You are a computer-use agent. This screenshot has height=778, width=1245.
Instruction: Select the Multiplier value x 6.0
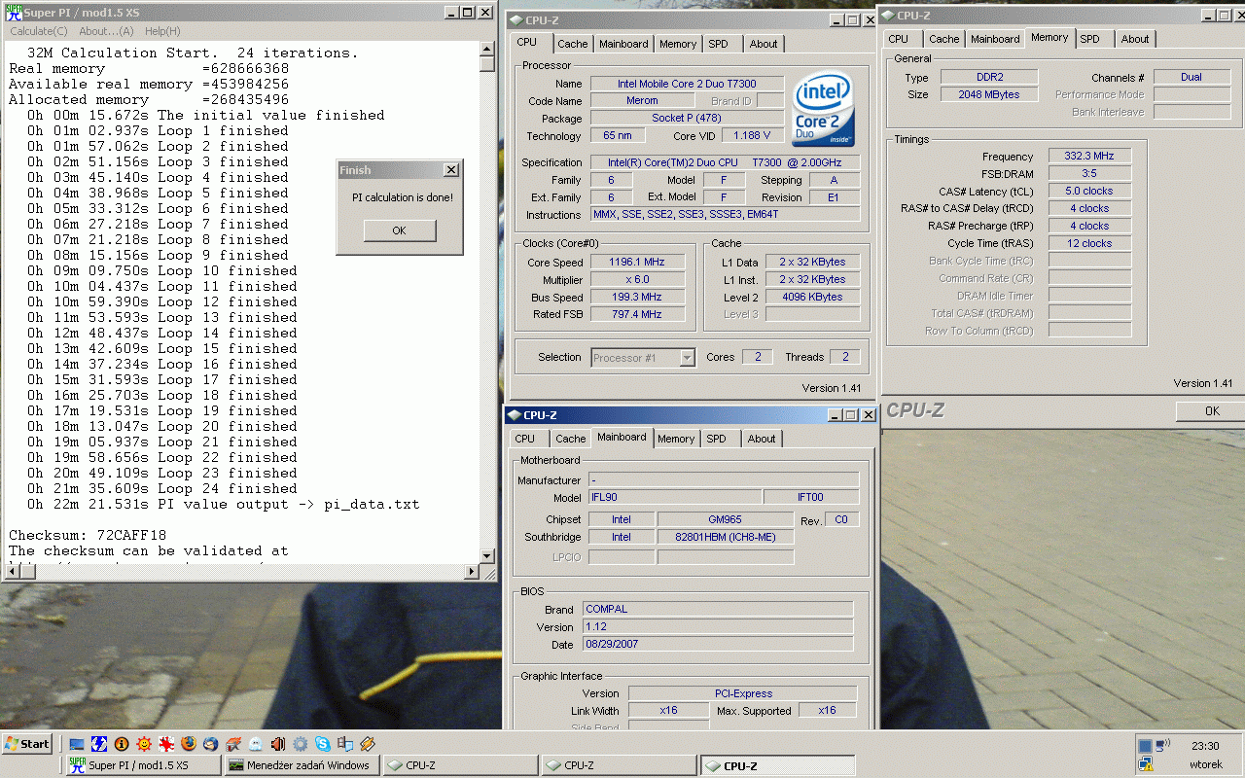(x=636, y=280)
